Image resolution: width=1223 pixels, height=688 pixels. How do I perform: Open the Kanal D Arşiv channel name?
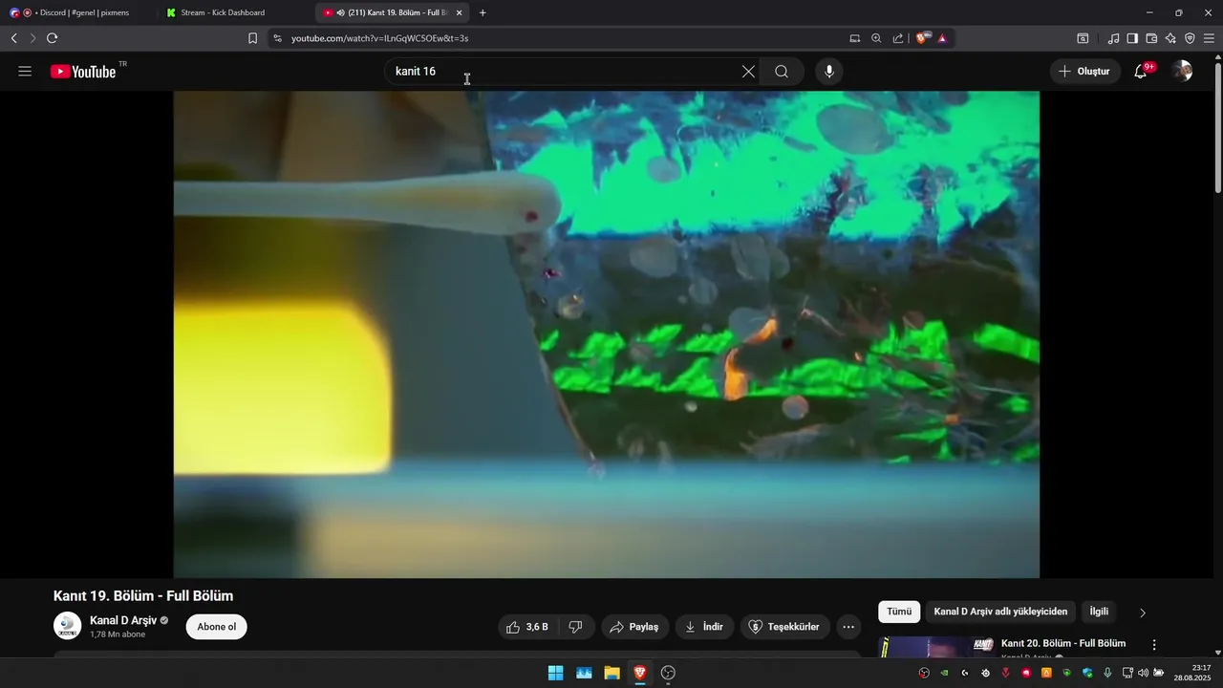tap(123, 620)
